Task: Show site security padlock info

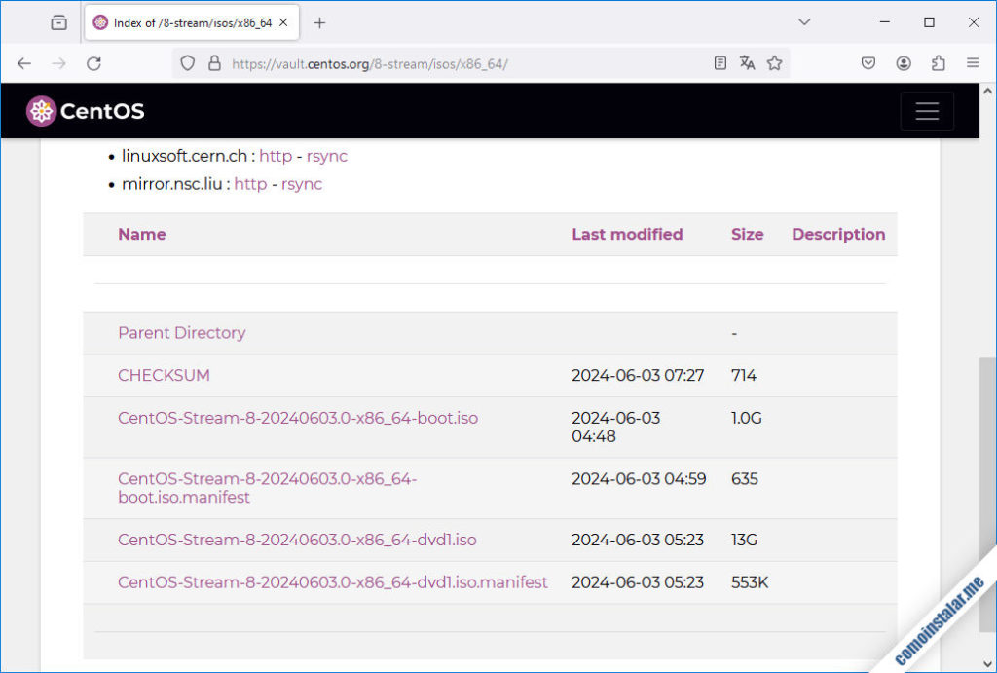Action: click(215, 63)
